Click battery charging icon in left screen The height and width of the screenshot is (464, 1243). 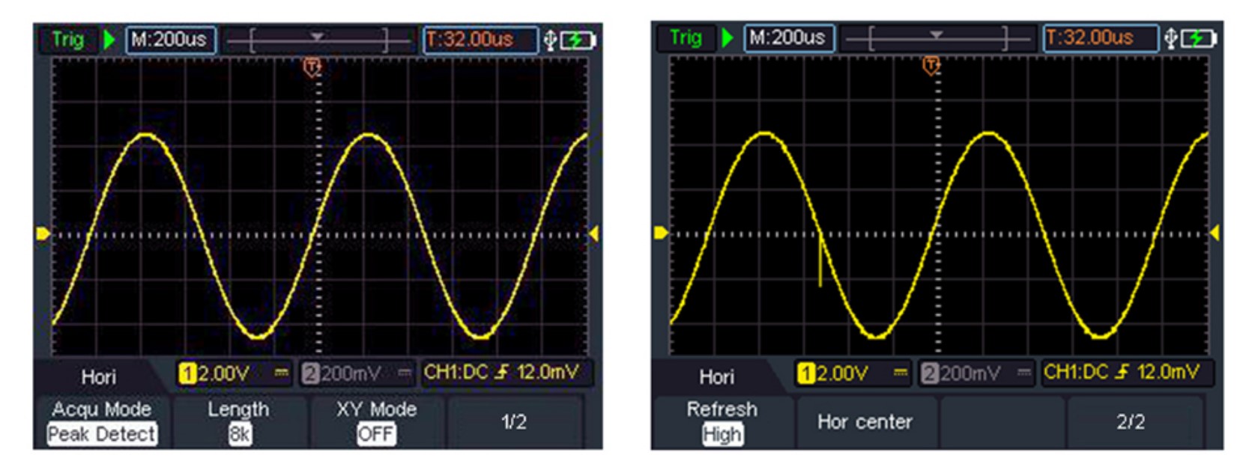[578, 40]
